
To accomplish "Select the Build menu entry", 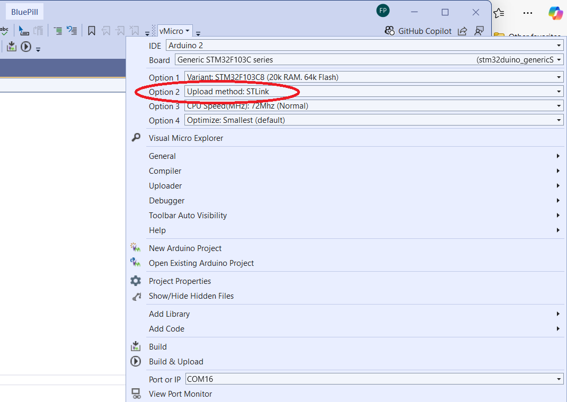I will pyautogui.click(x=158, y=347).
